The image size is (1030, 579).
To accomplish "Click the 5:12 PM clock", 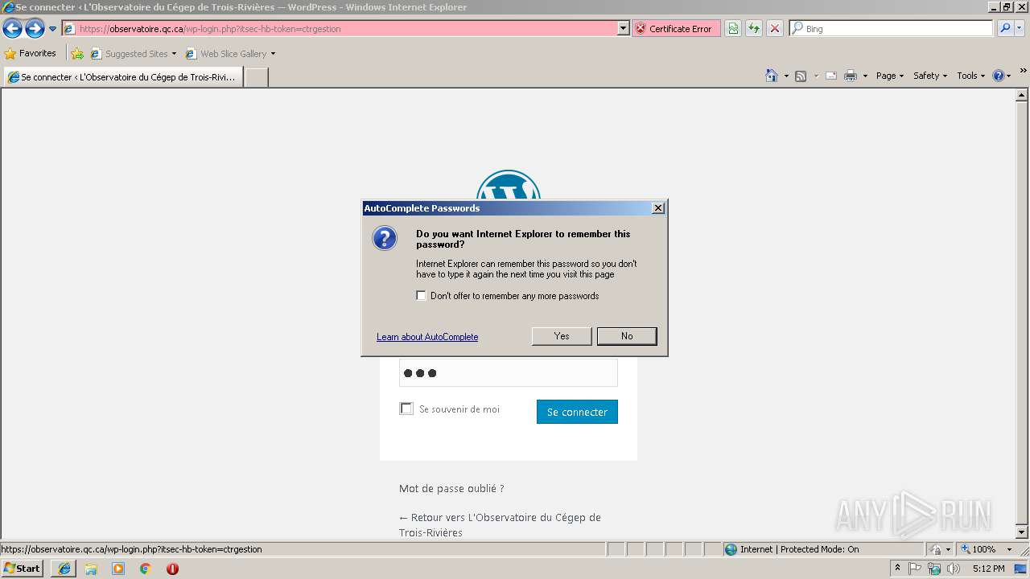I will click(988, 569).
